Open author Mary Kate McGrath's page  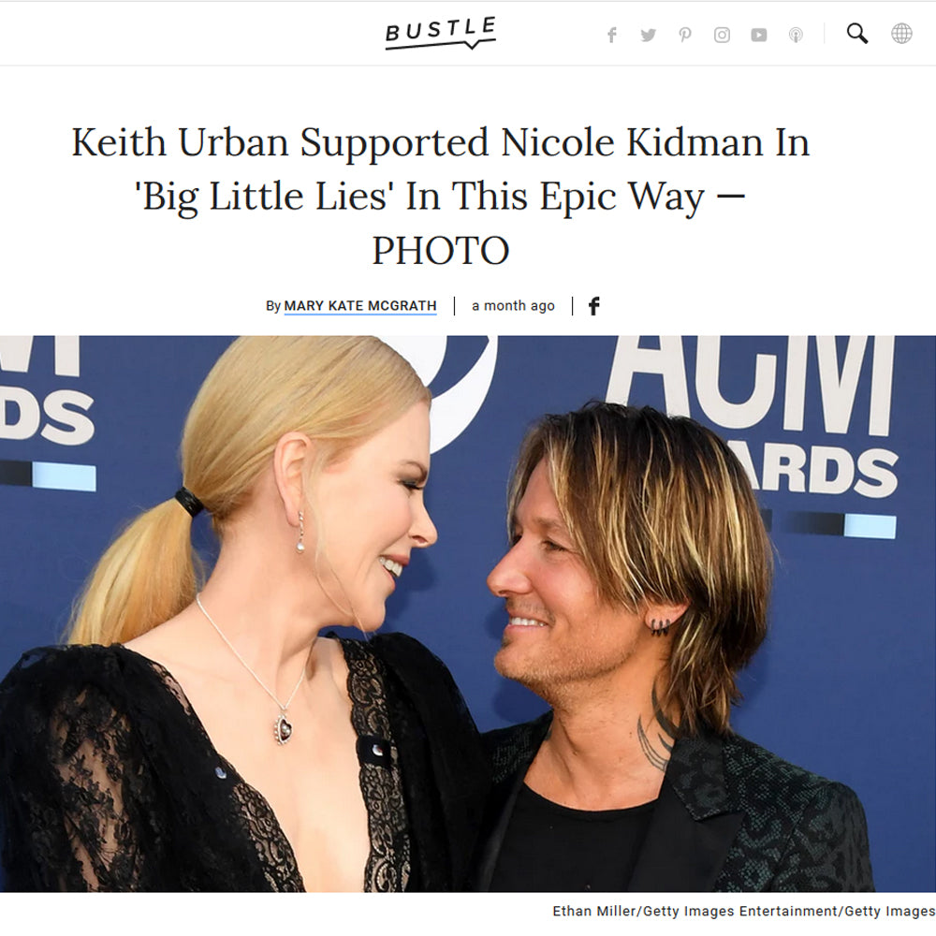tap(360, 306)
